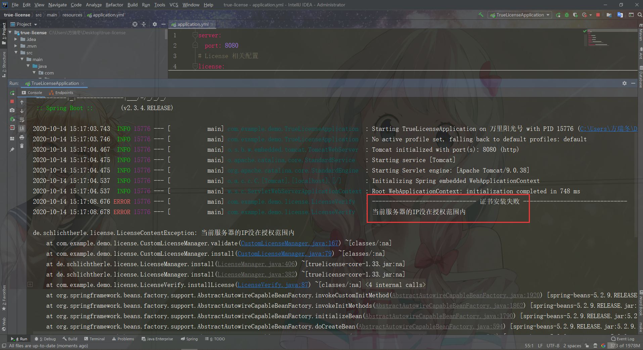Collapse the Run tool window with minimize arrow
This screenshot has width=643, height=350.
[634, 83]
